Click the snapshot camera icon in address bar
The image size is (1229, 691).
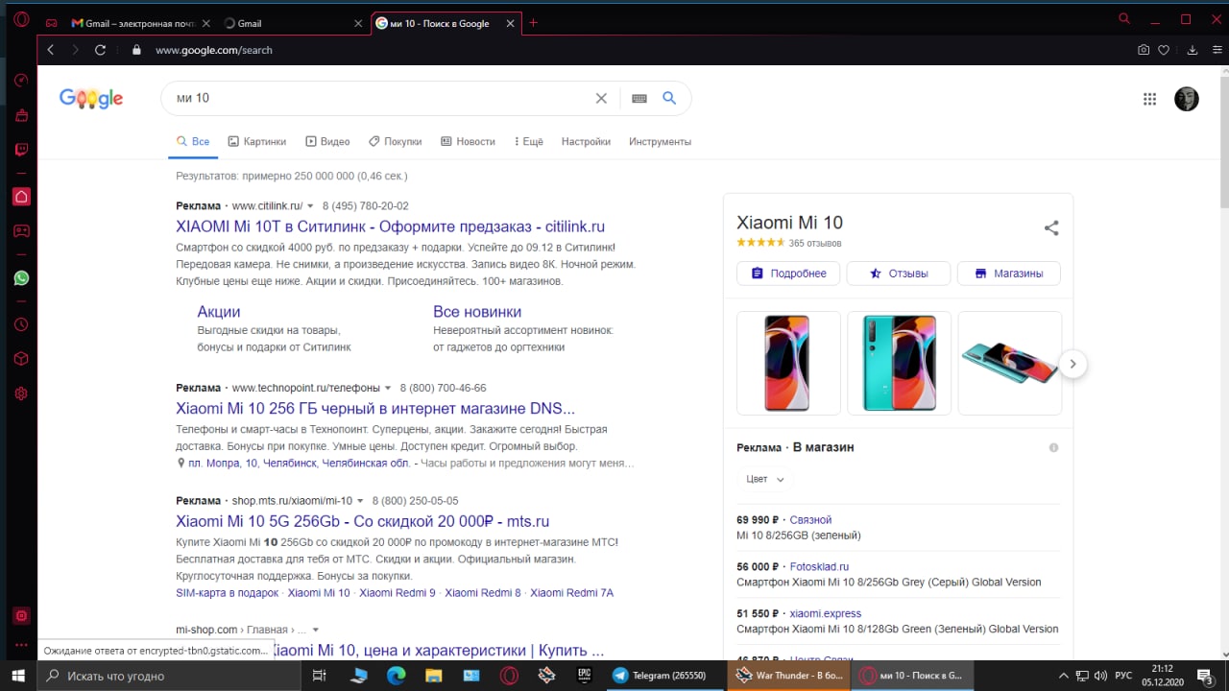click(1143, 50)
